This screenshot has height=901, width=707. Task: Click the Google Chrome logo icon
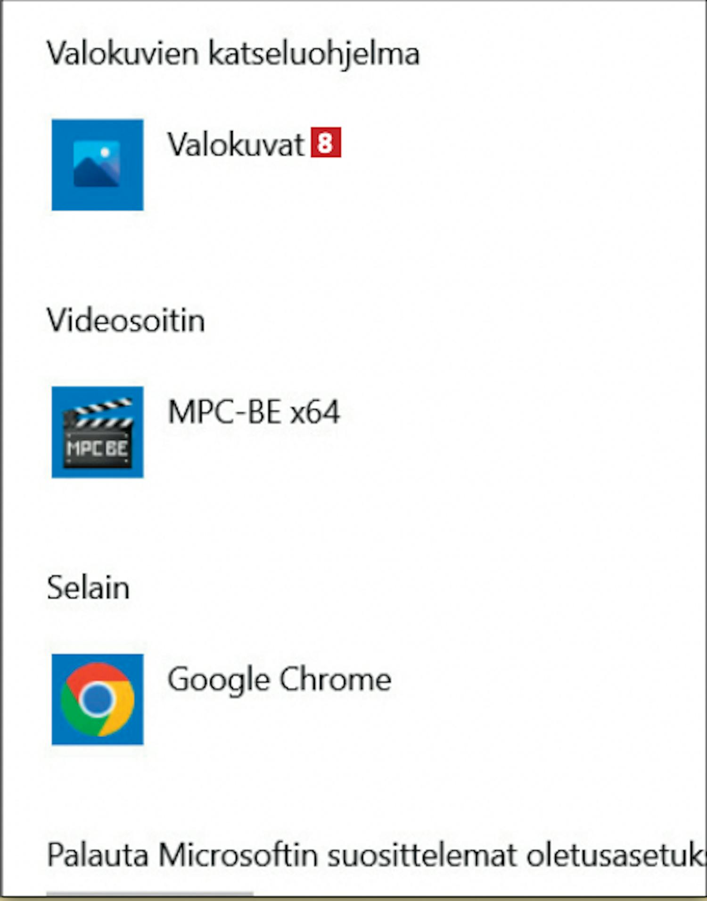pyautogui.click(x=98, y=699)
